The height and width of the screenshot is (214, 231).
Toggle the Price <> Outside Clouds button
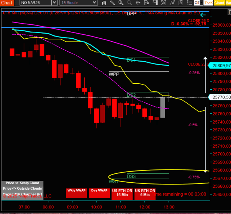tap(23, 189)
